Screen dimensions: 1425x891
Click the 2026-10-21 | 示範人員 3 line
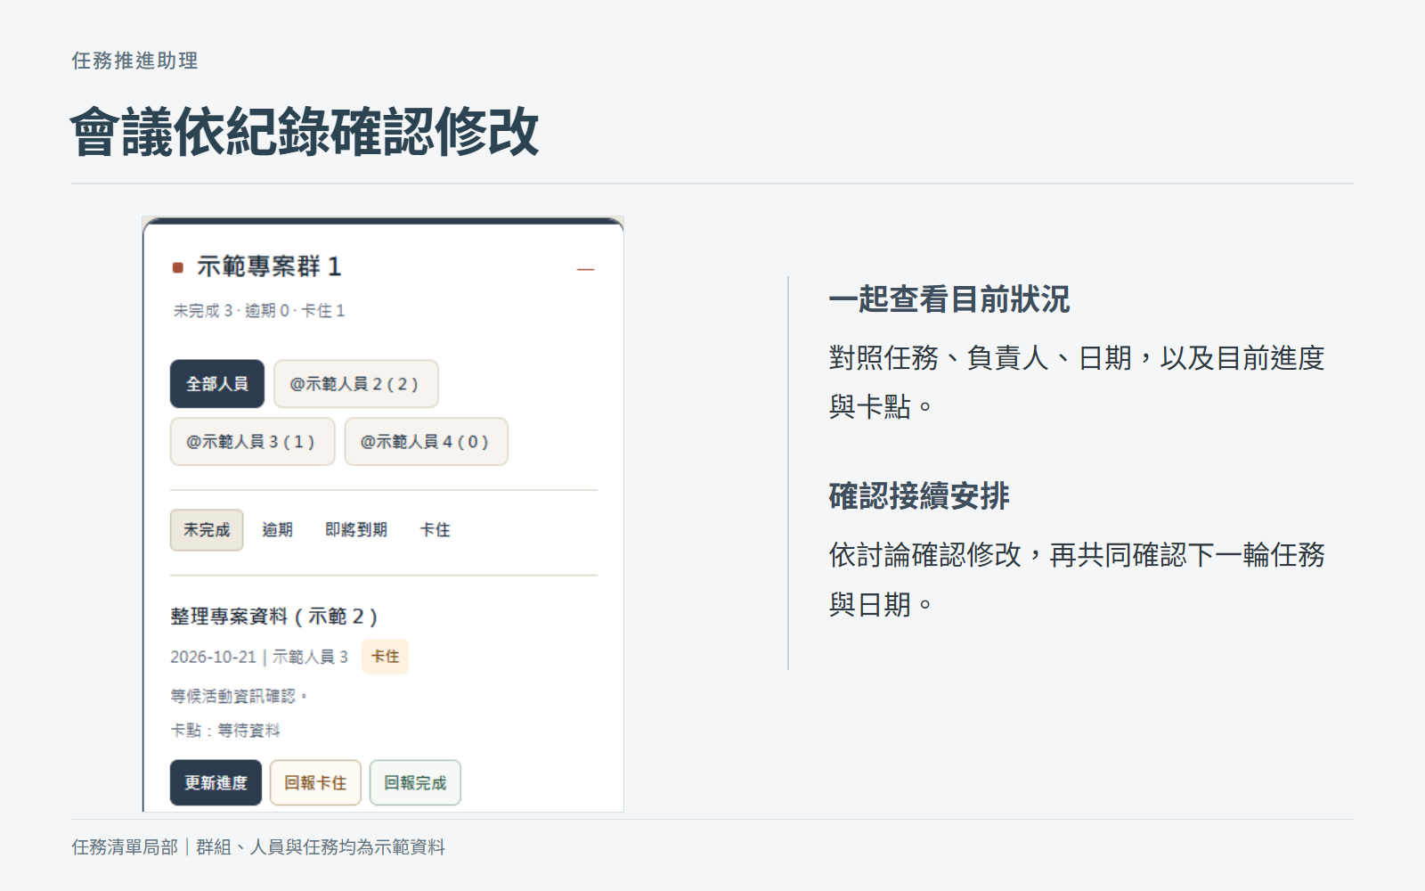[259, 658]
